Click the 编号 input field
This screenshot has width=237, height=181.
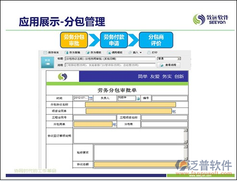tap(169, 98)
